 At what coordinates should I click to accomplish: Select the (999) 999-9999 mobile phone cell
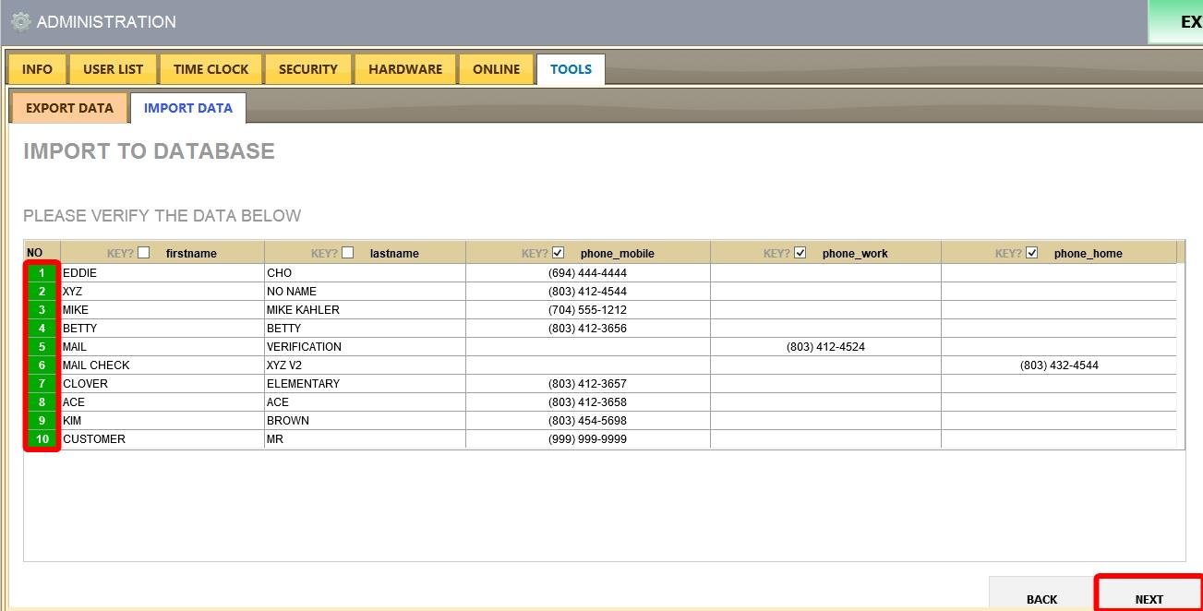(x=587, y=439)
